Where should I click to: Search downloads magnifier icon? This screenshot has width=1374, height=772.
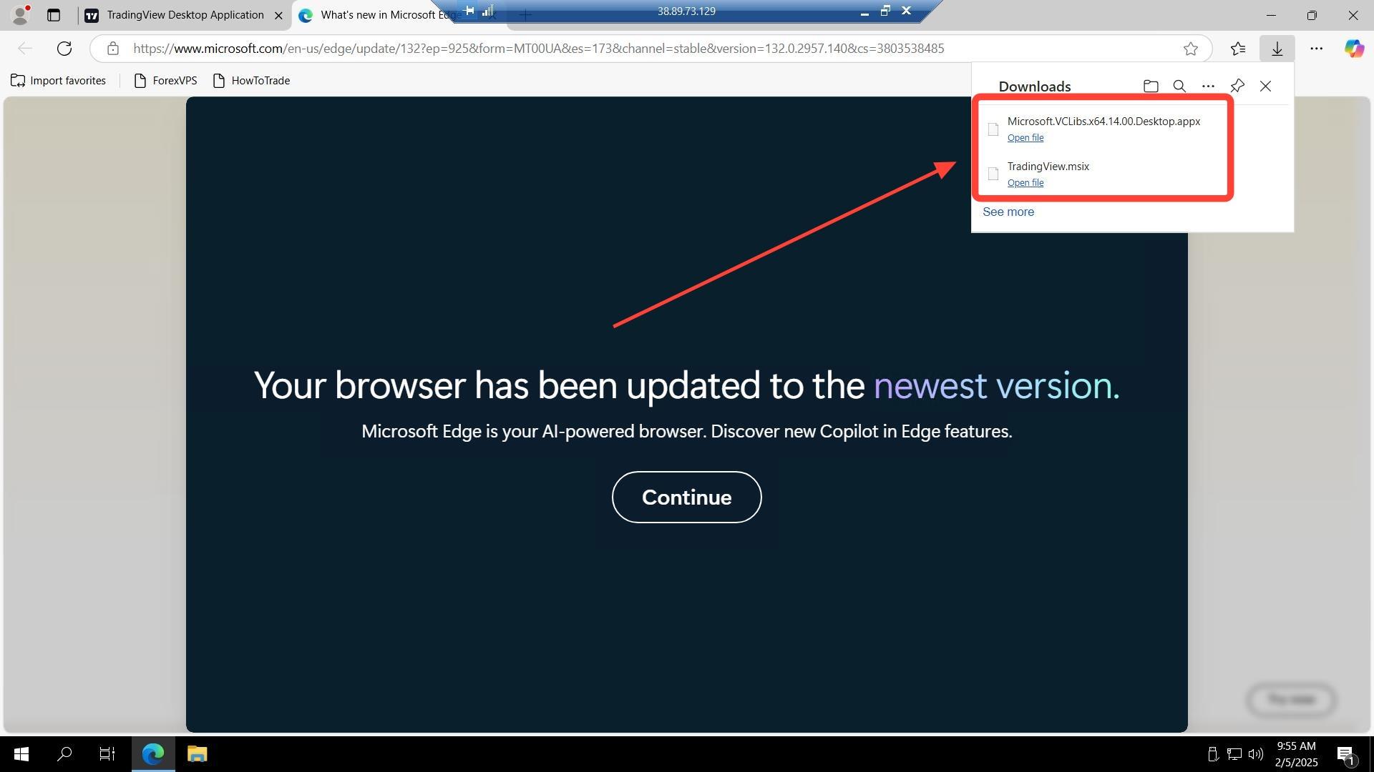1179,86
